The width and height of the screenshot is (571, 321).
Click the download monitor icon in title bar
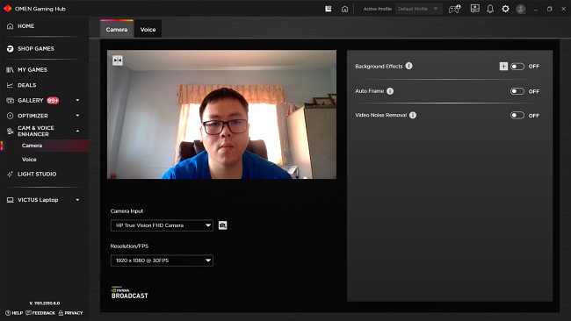475,9
